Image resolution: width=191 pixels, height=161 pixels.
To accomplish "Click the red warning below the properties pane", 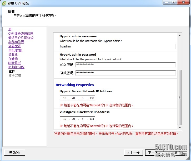I will (116, 133).
